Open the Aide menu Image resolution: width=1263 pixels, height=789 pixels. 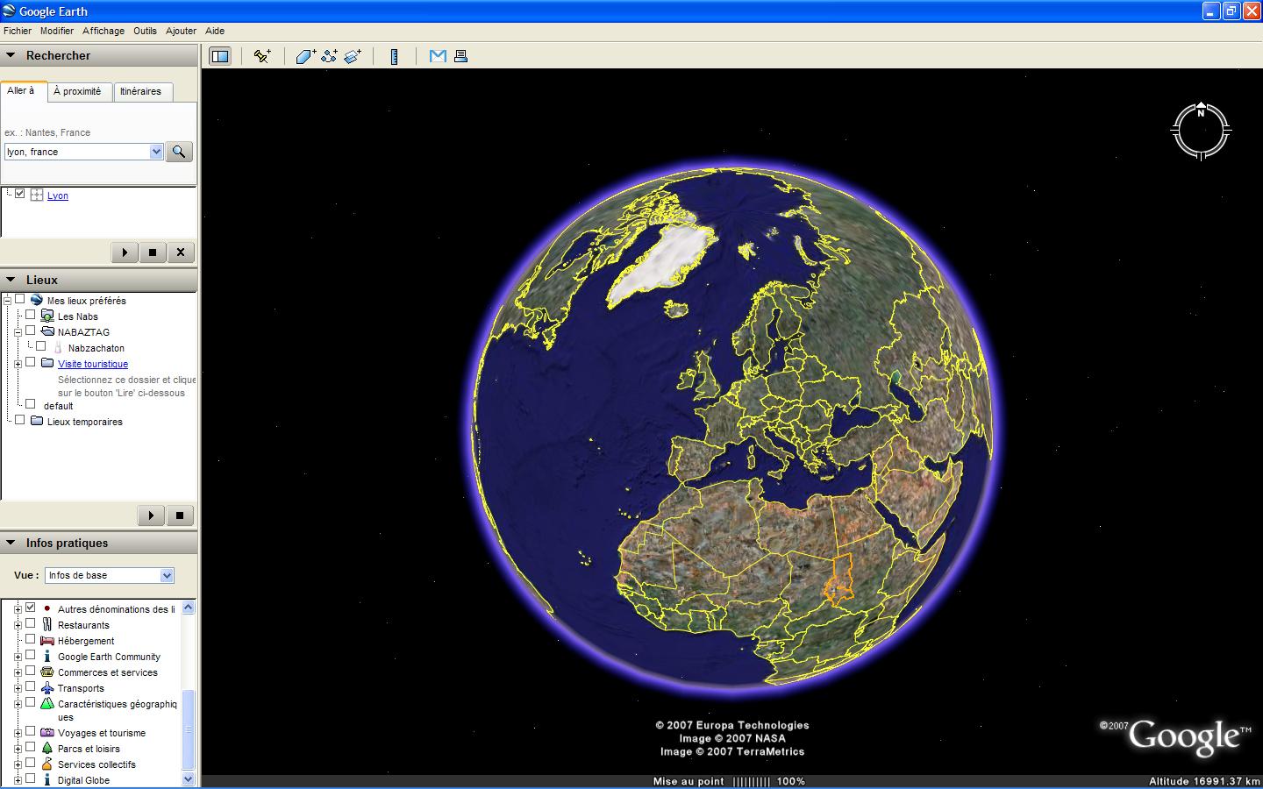tap(215, 31)
